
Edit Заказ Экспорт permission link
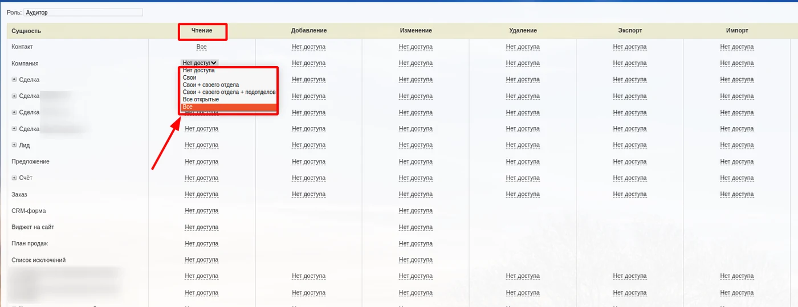(x=630, y=195)
